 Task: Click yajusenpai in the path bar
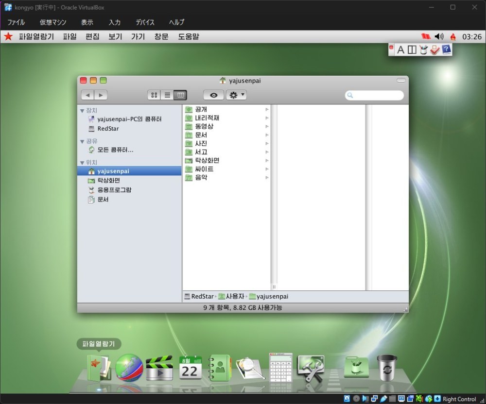pyautogui.click(x=269, y=296)
